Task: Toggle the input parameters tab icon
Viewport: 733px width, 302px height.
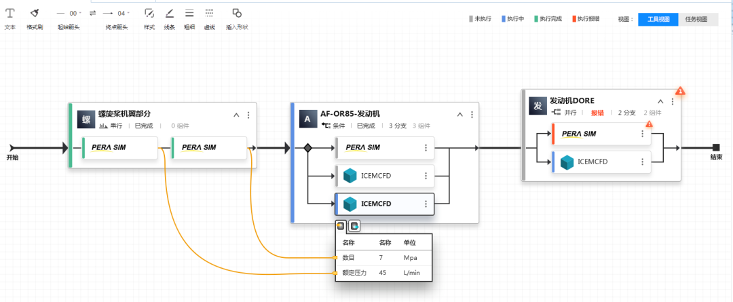Action: [x=341, y=226]
